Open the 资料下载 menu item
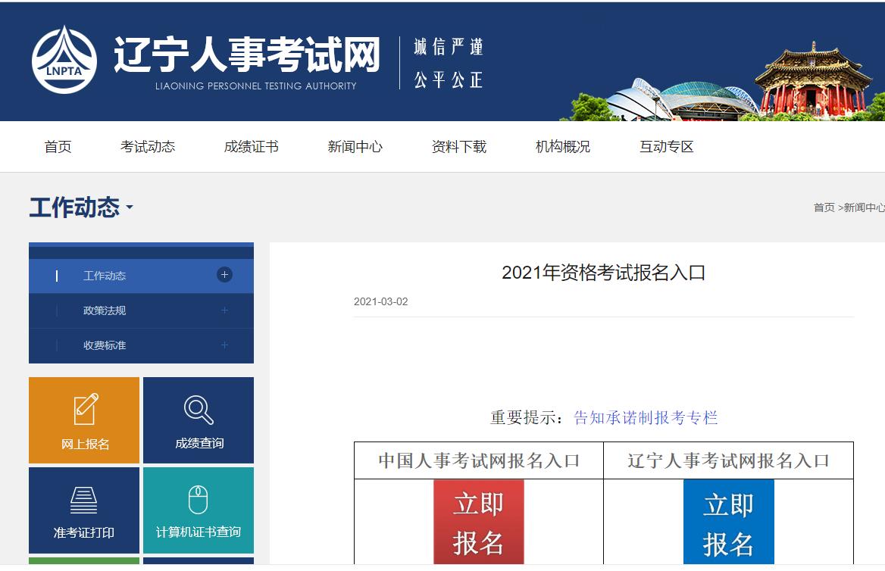Viewport: 885px width, 571px height. point(458,147)
